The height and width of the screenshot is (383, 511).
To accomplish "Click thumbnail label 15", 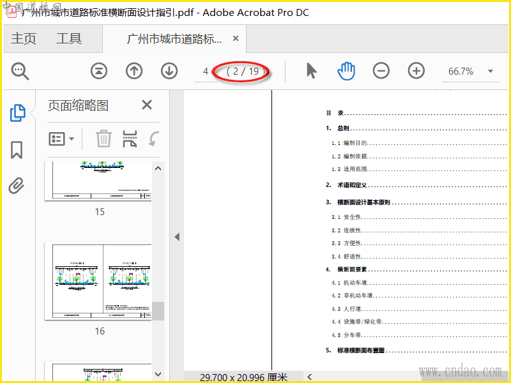I will [x=100, y=212].
